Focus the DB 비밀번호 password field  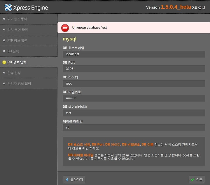[134, 98]
